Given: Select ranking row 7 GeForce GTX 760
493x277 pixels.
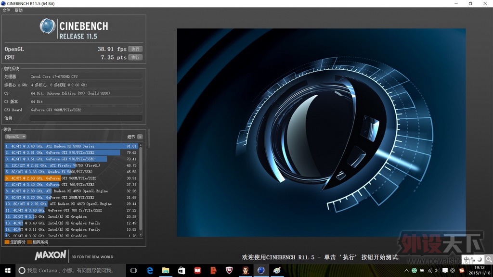Looking at the screenshot, I should pyautogui.click(x=71, y=185).
